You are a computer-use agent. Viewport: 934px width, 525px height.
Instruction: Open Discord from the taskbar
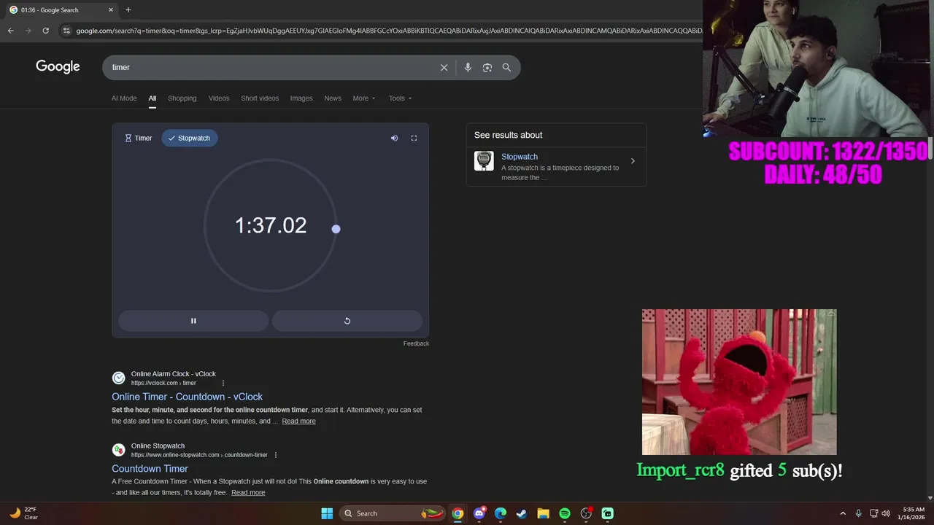479,513
